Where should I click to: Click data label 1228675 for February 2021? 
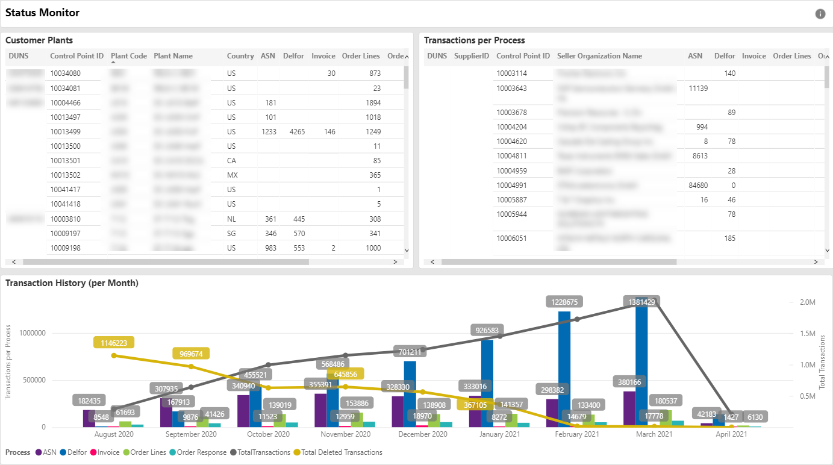(565, 302)
